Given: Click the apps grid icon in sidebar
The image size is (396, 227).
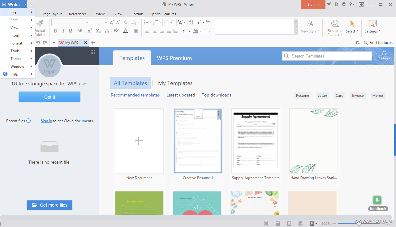Looking at the screenshot, I should tap(93, 52).
